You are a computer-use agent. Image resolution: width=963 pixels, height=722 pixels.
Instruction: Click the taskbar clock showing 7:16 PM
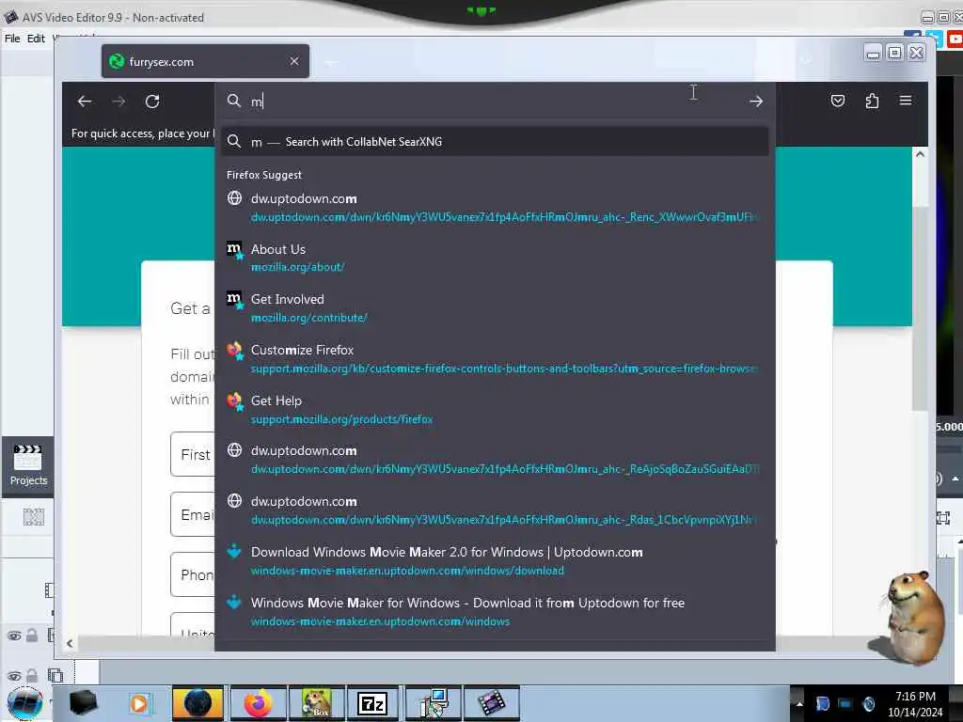pyautogui.click(x=915, y=704)
